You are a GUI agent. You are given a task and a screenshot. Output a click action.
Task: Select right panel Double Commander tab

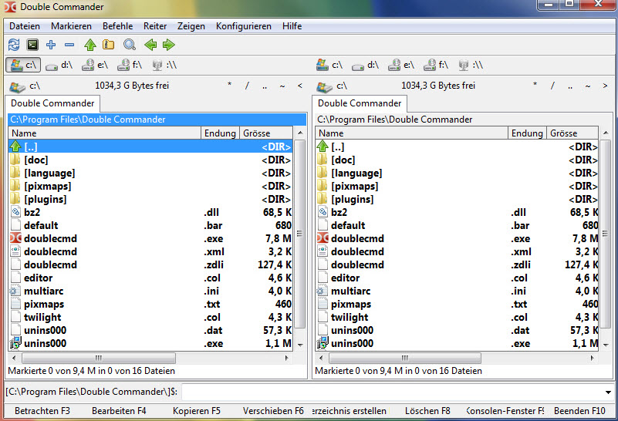coord(360,103)
